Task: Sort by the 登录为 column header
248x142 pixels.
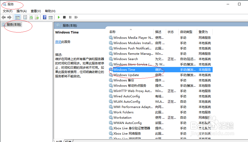Action: [203, 32]
